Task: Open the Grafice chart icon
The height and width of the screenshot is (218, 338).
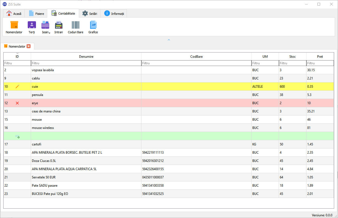Action: click(x=93, y=27)
